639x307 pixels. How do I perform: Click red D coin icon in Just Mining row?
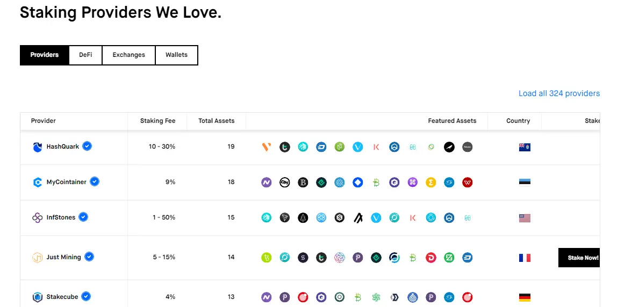[431, 257]
